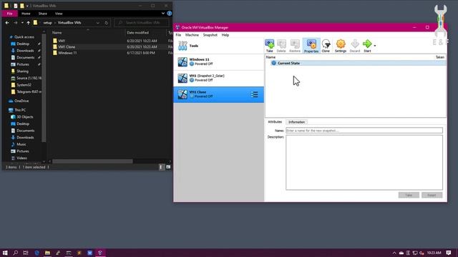This screenshot has width=458, height=257.
Task: Switch to the Attributes tab
Action: click(x=275, y=122)
